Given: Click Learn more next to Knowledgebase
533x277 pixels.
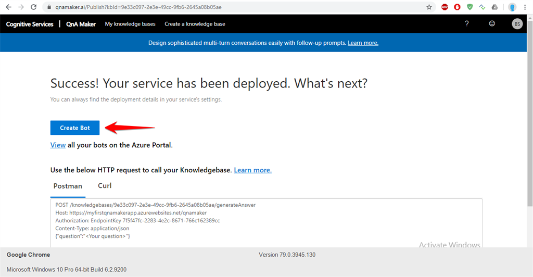Looking at the screenshot, I should (x=252, y=170).
